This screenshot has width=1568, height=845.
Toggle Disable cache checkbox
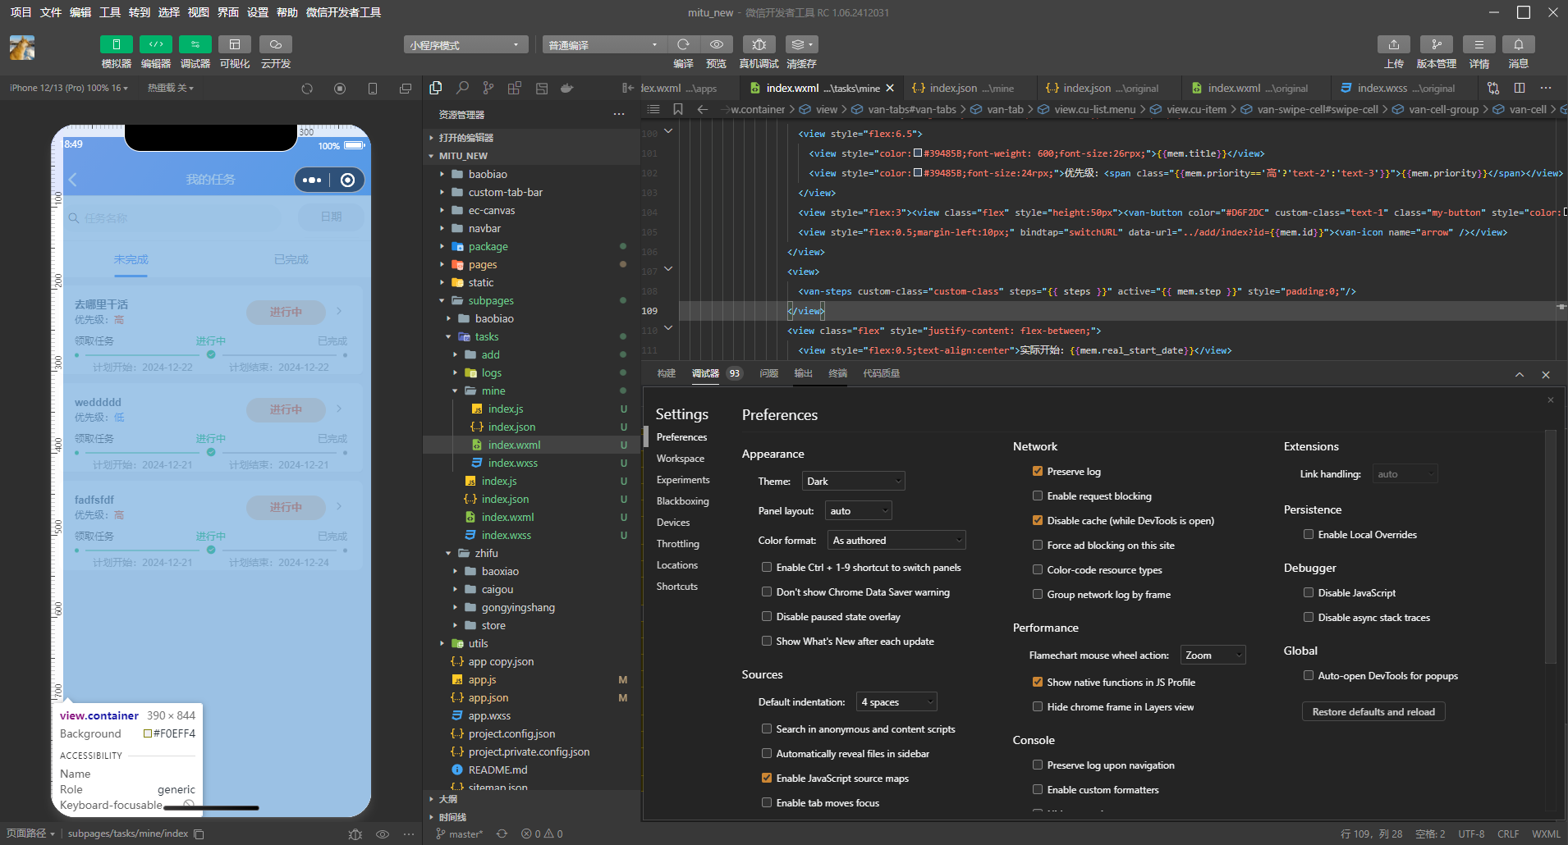(x=1038, y=521)
